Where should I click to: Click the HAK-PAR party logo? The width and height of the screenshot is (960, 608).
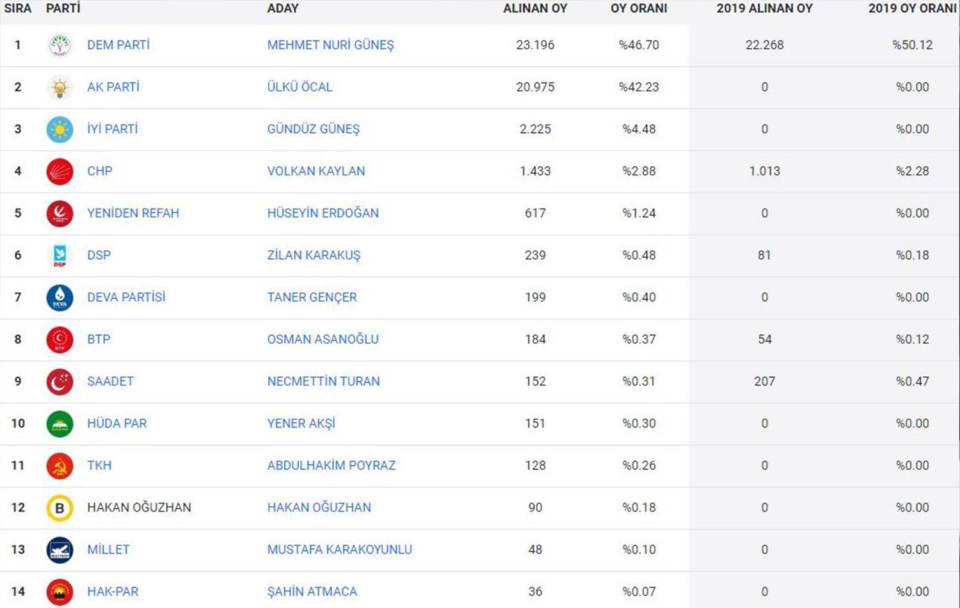tap(60, 592)
